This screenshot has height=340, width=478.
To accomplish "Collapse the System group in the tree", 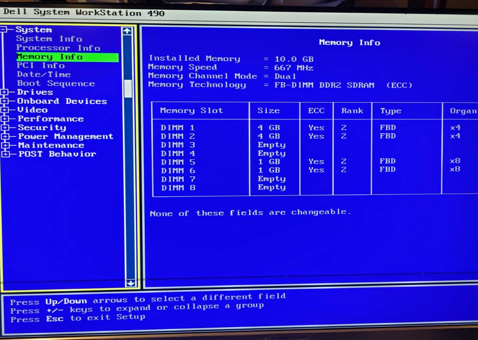I will click(3, 29).
